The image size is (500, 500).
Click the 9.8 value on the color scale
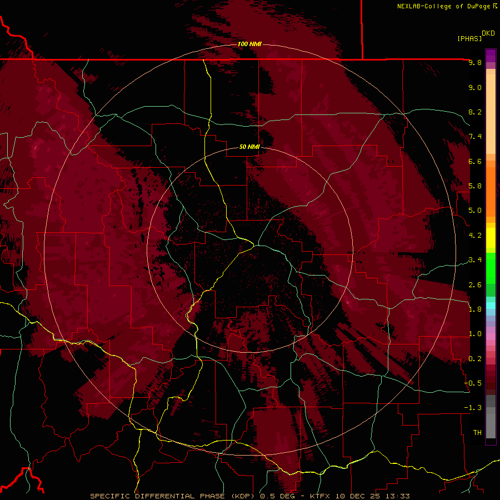[475, 62]
